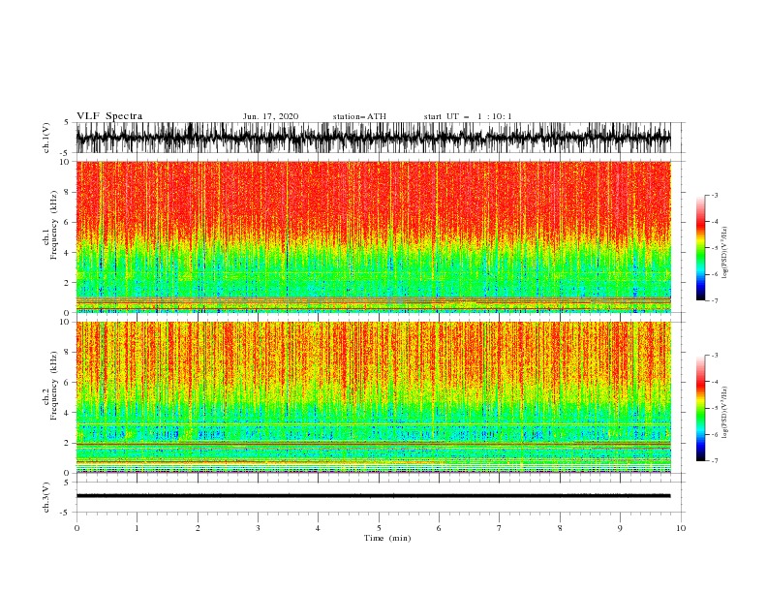
Task: Click time axis tick label "8"
Action: (560, 528)
